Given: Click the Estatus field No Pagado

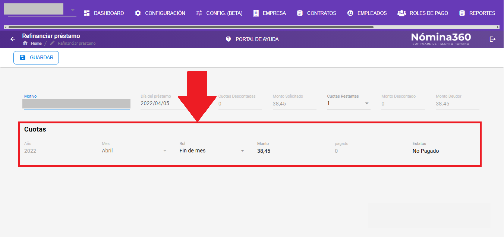Looking at the screenshot, I should (446, 151).
